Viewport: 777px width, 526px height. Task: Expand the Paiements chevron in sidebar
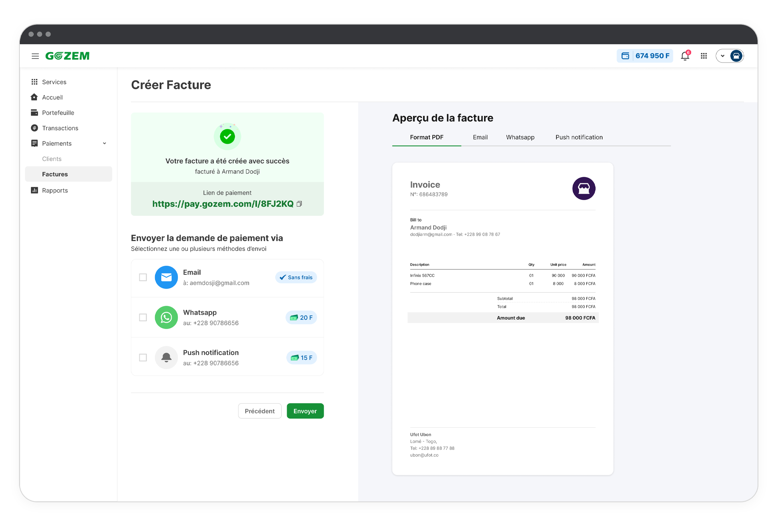[x=105, y=143]
